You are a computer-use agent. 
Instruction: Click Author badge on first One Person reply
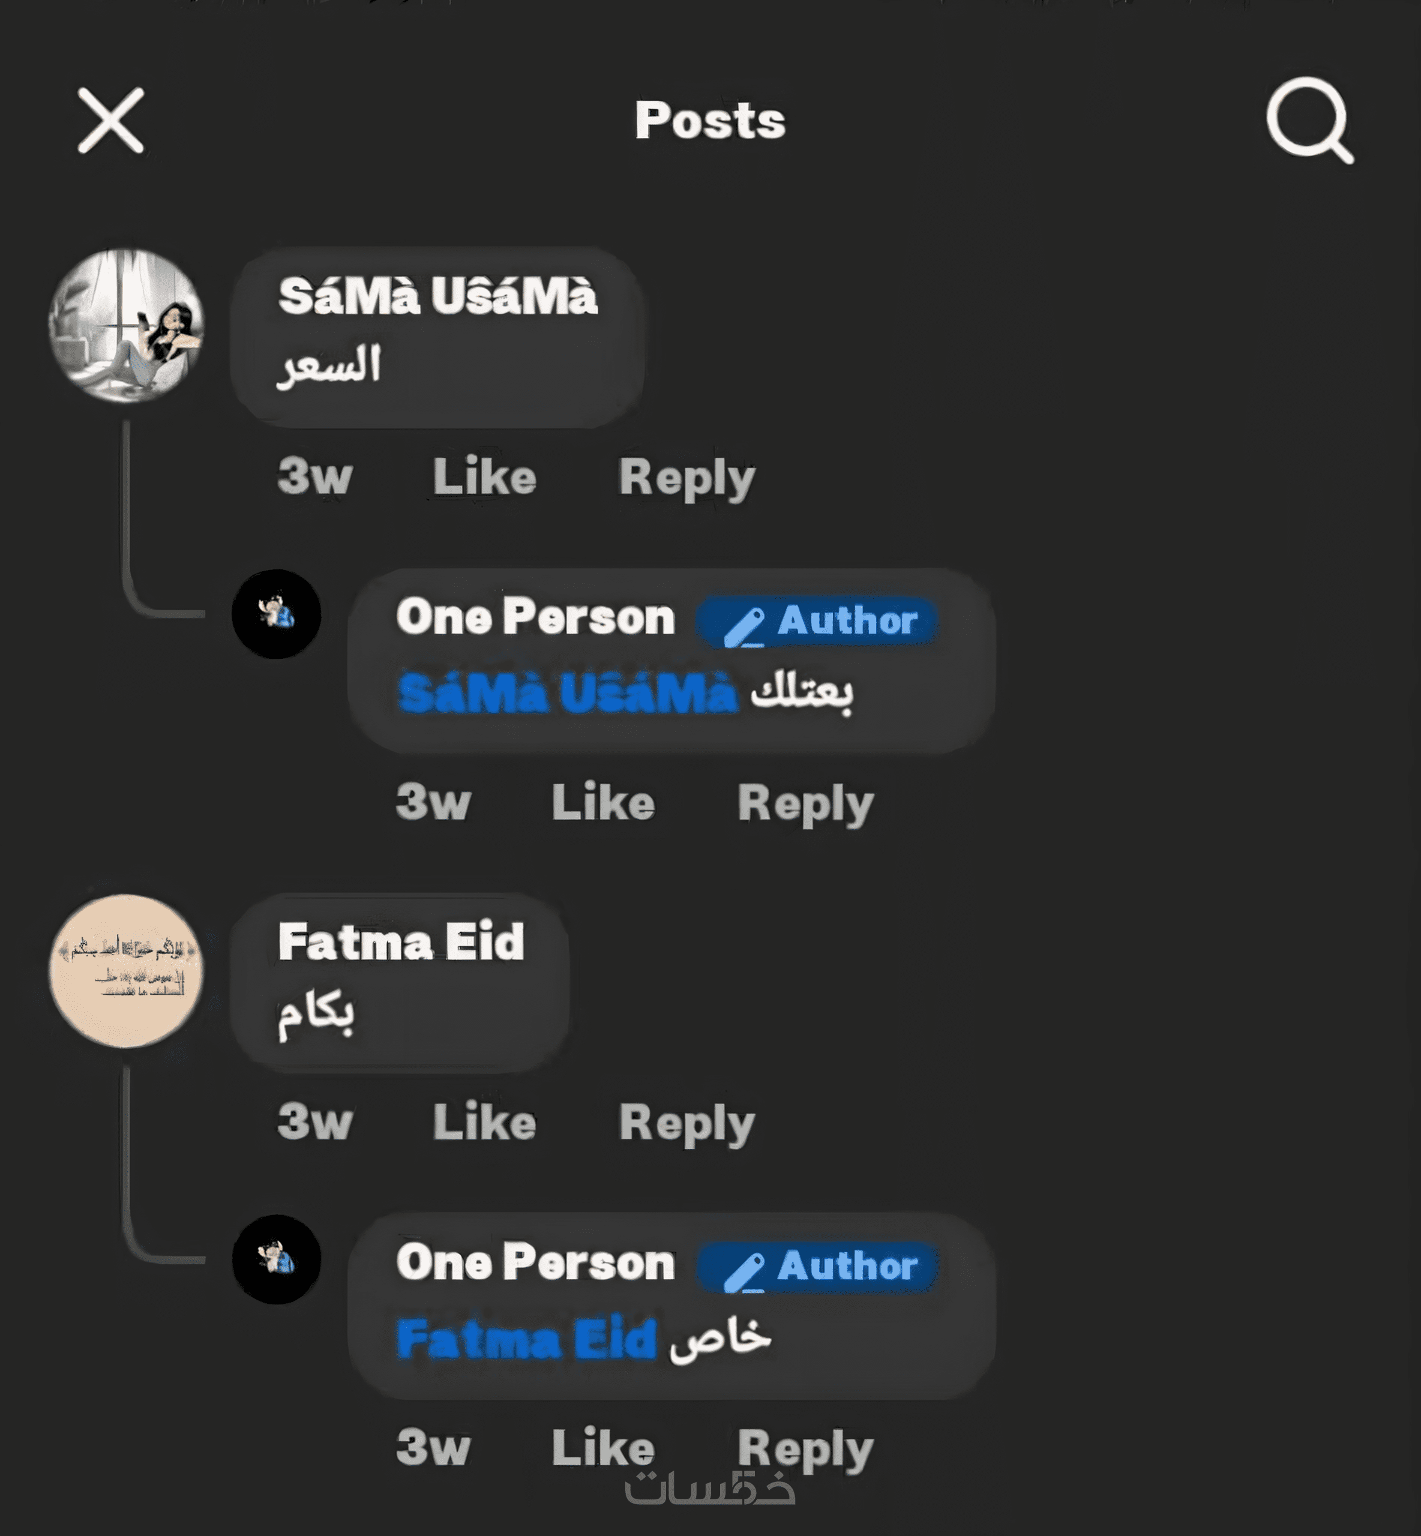coord(817,621)
